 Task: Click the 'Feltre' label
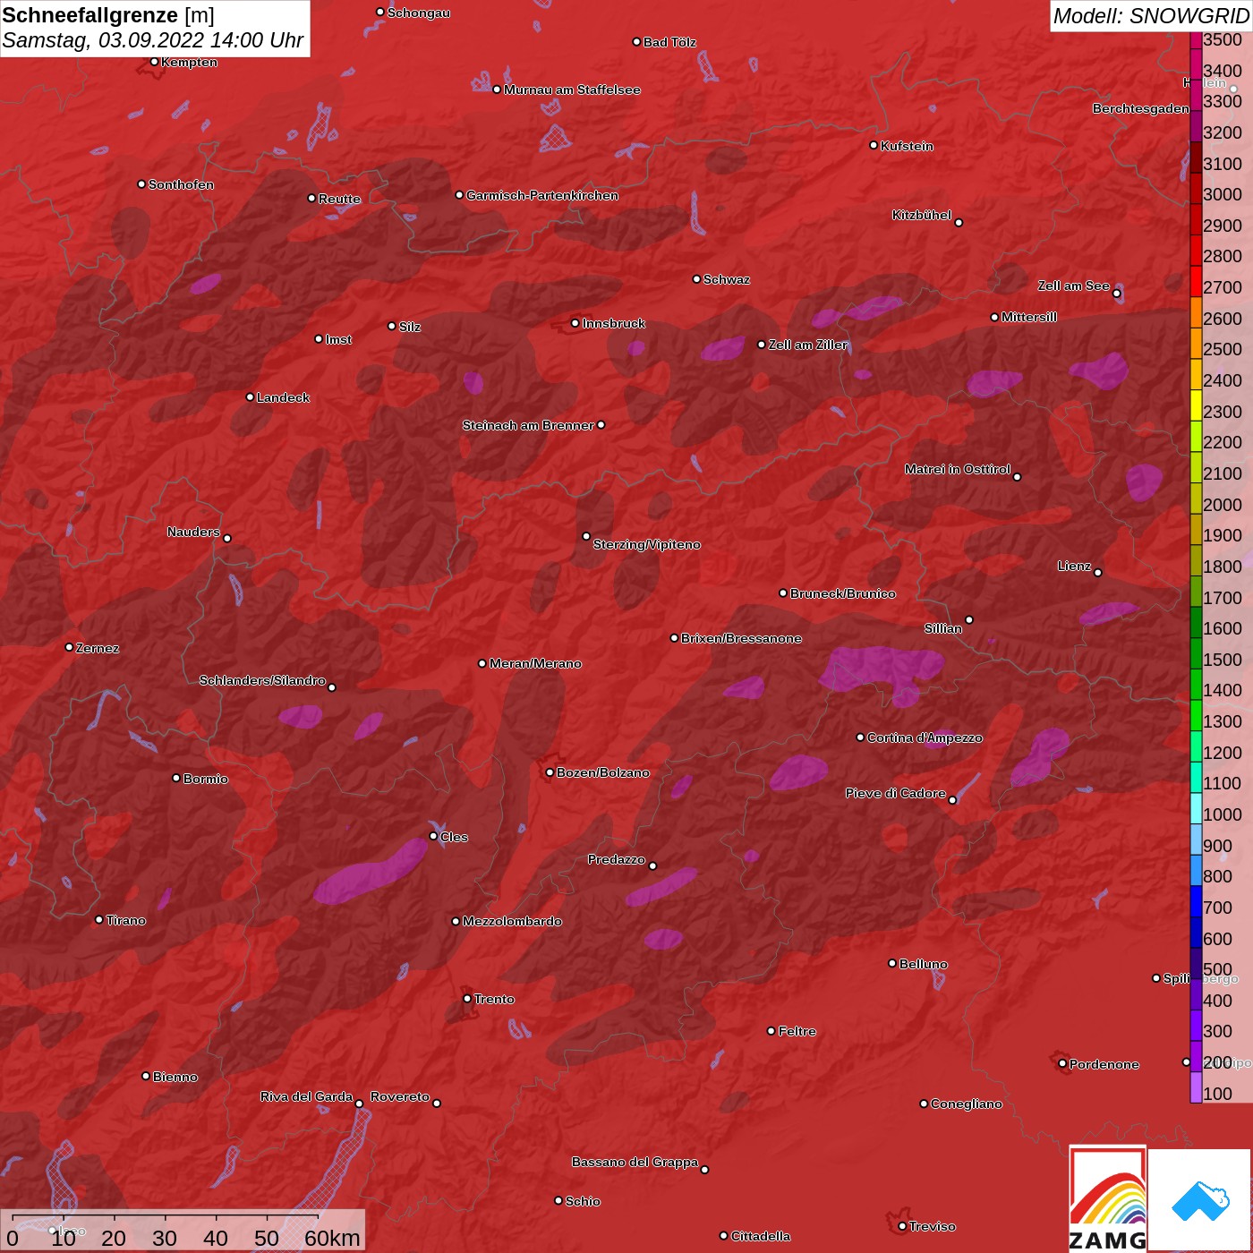pyautogui.click(x=797, y=1031)
